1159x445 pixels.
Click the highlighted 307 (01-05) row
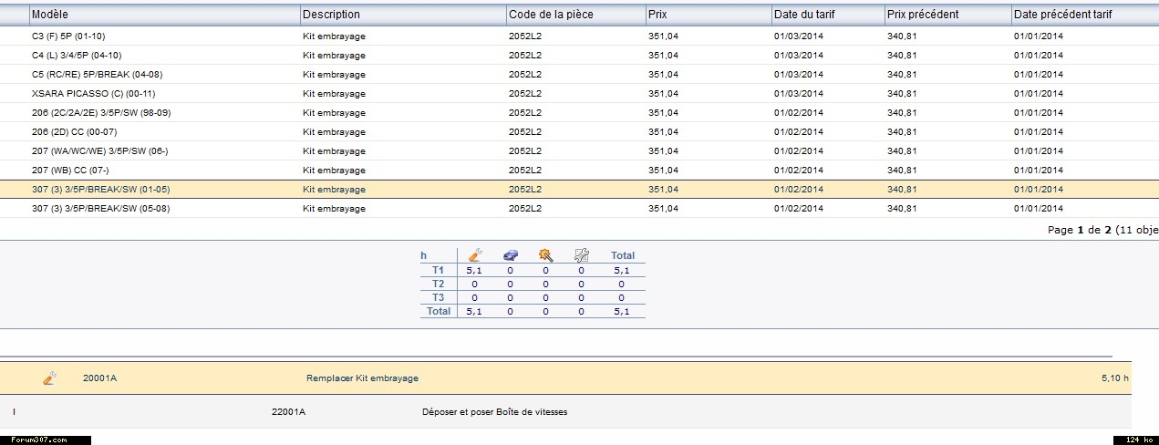(100, 190)
